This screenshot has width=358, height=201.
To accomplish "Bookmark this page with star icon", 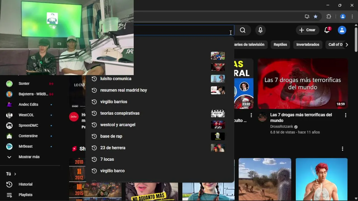I will tap(315, 16).
